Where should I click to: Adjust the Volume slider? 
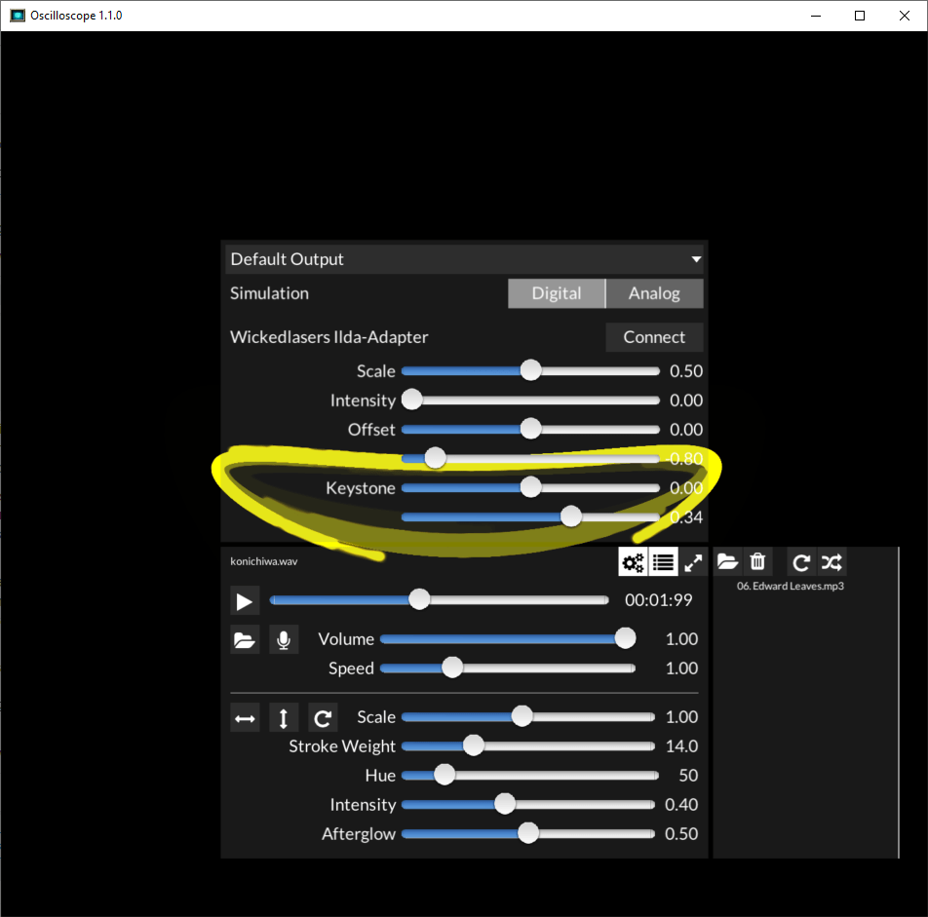click(508, 639)
